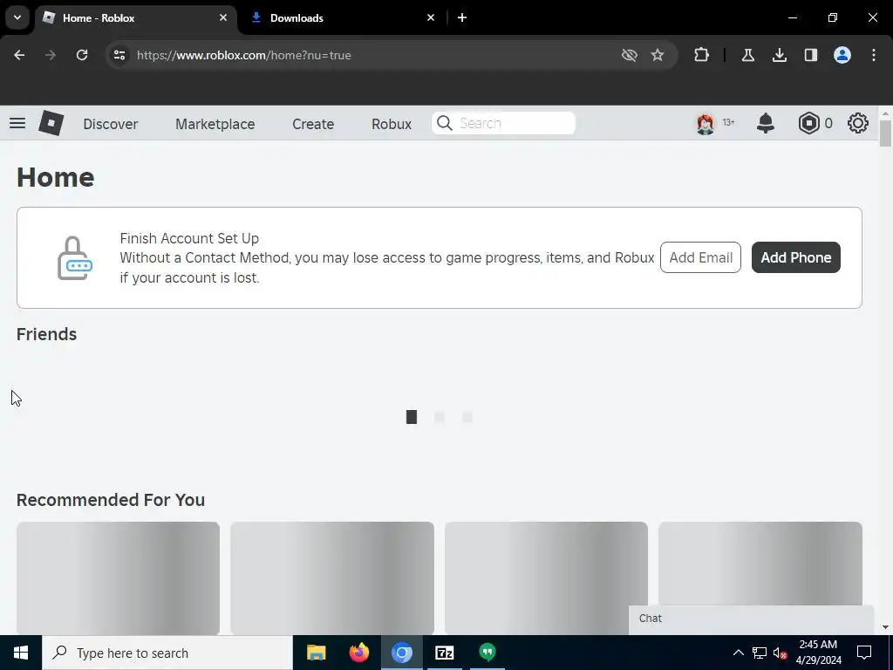The height and width of the screenshot is (670, 893).
Task: Click the avatar profile picture
Action: (x=705, y=123)
